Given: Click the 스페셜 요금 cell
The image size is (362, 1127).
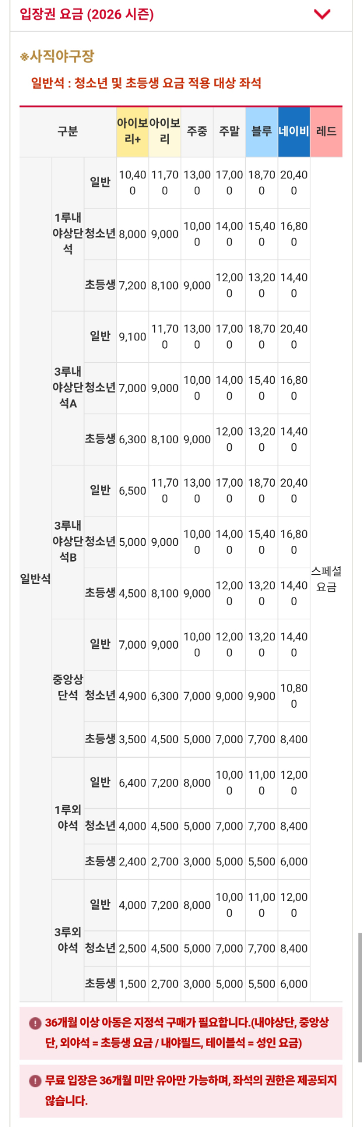Looking at the screenshot, I should click(x=326, y=579).
